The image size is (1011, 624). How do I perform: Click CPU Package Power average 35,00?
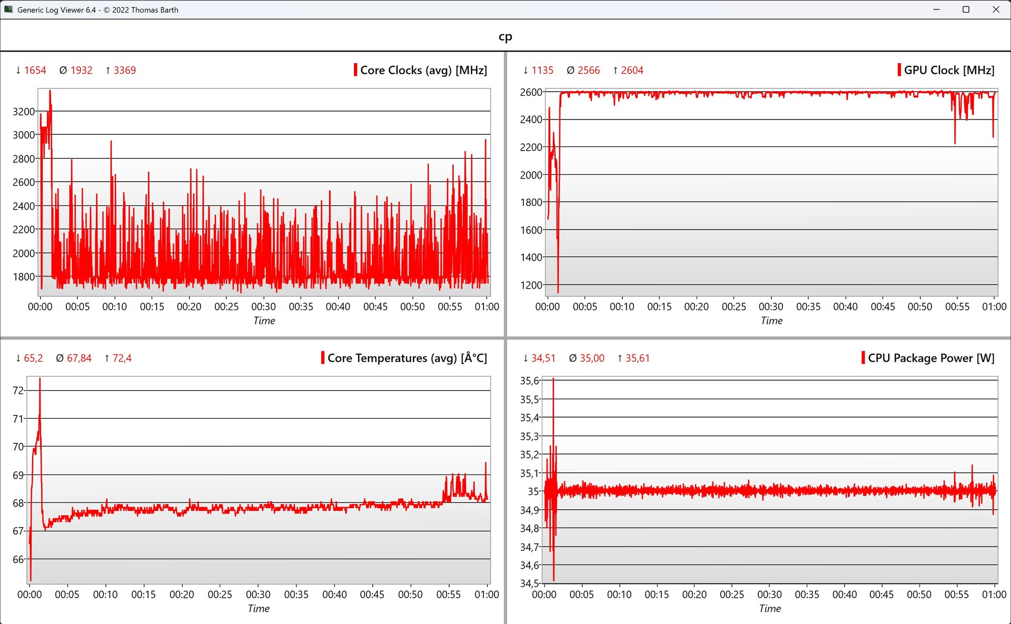592,358
